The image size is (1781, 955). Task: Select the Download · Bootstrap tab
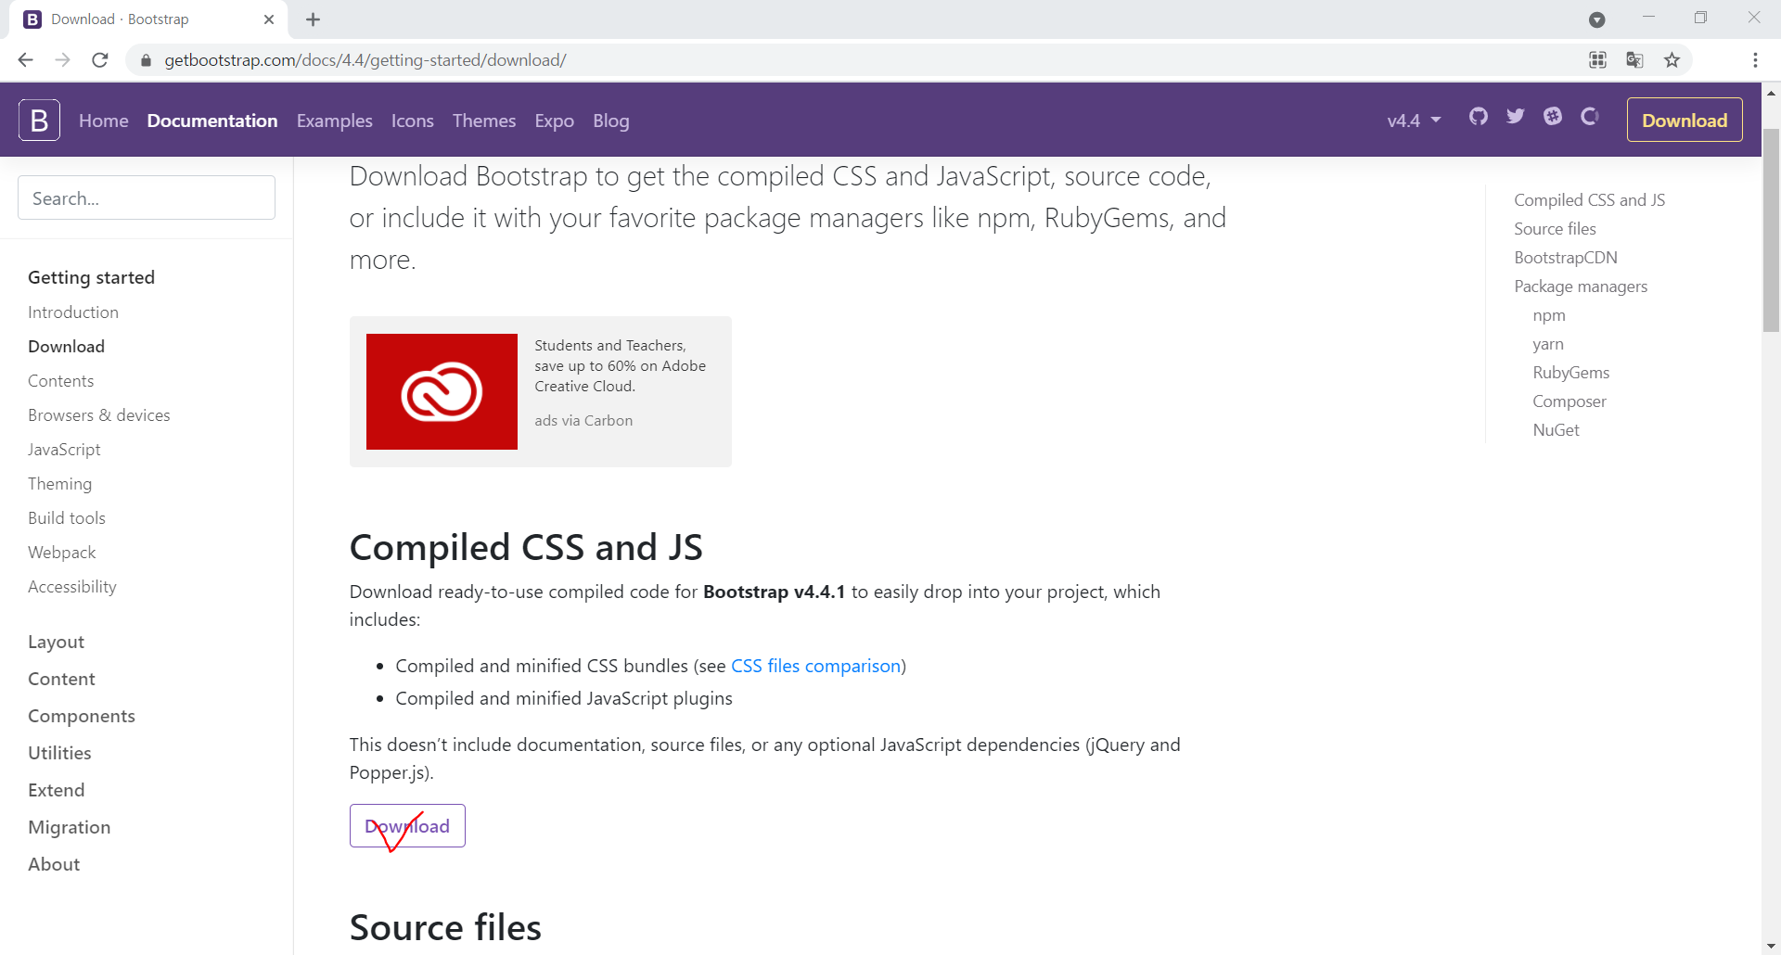pyautogui.click(x=148, y=19)
